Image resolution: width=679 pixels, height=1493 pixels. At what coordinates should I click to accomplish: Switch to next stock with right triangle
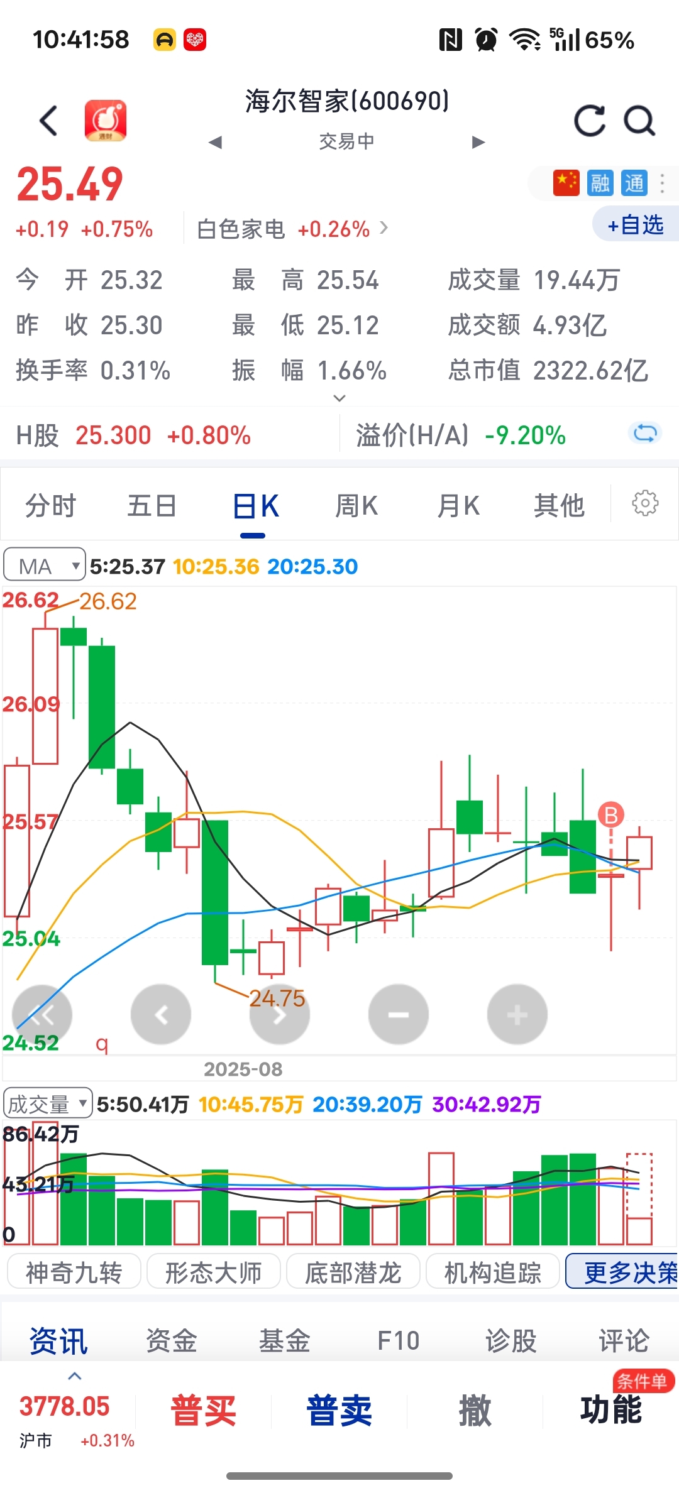[x=478, y=142]
